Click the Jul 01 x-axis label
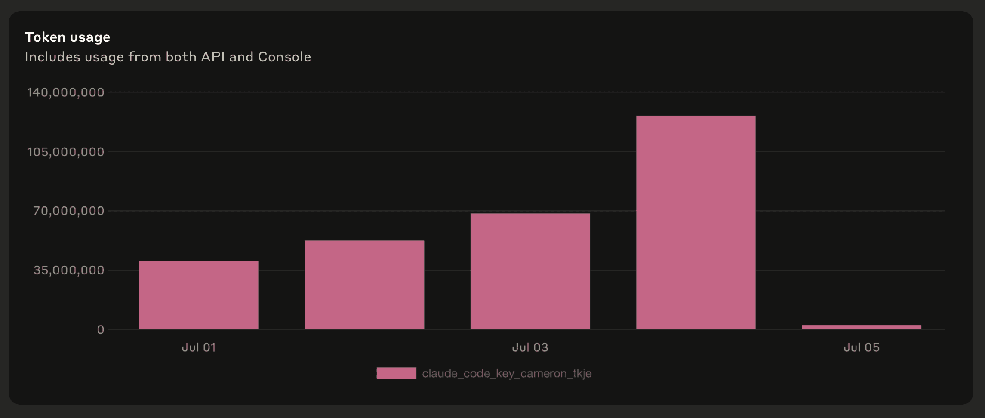The height and width of the screenshot is (418, 985). tap(198, 347)
